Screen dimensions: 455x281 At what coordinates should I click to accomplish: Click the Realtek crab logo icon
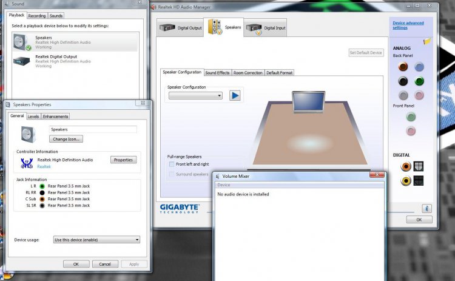(x=27, y=163)
